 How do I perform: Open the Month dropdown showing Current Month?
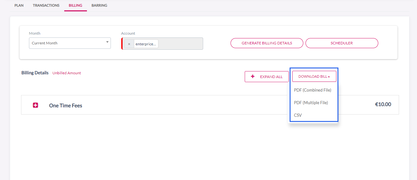pyautogui.click(x=70, y=43)
